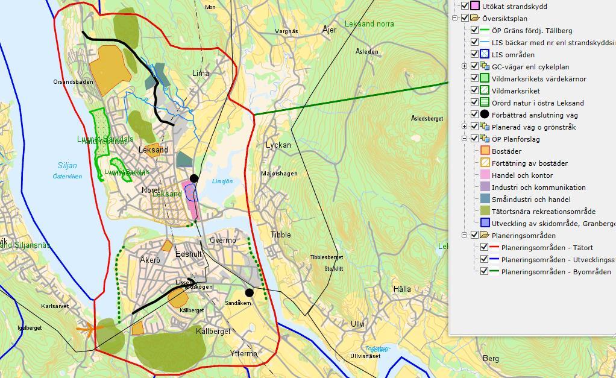Hide the Planeringsområden - Tätort layer
Screen dimensions: 616x378
tap(484, 248)
